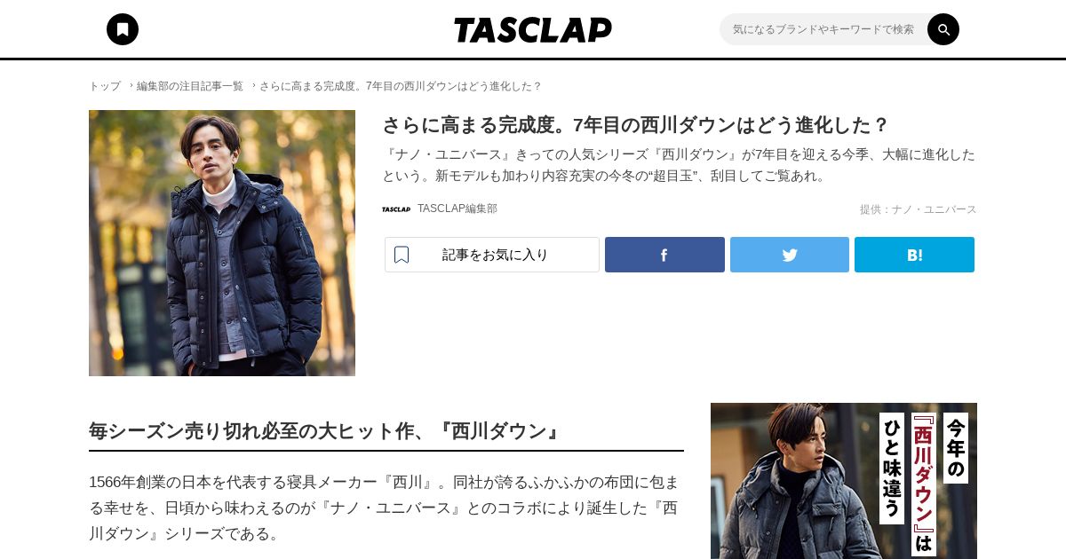Image resolution: width=1066 pixels, height=559 pixels.
Task: Focus the brand and keyword search field
Action: pyautogui.click(x=823, y=29)
